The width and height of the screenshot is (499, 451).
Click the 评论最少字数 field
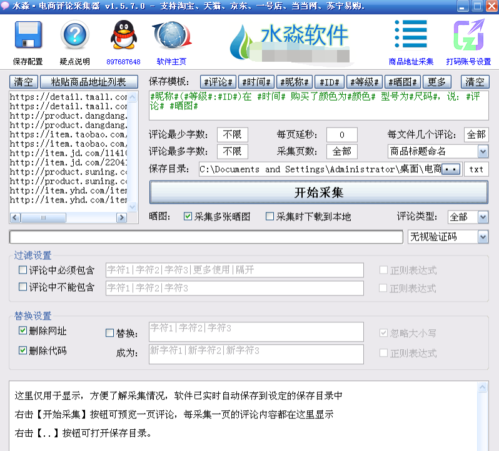(233, 135)
